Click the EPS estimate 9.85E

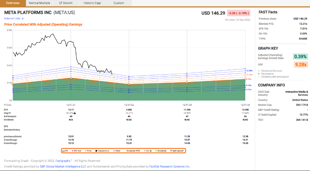(129, 110)
